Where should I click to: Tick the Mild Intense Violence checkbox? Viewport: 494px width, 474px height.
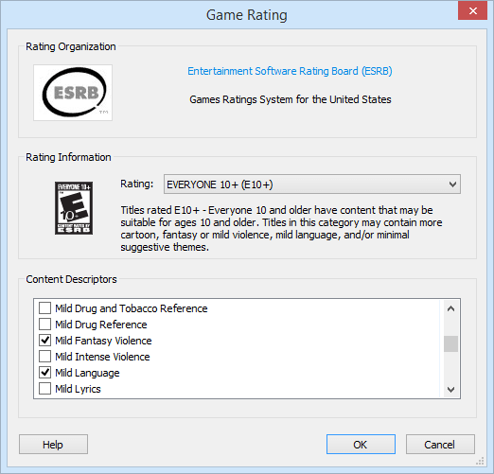[x=44, y=357]
